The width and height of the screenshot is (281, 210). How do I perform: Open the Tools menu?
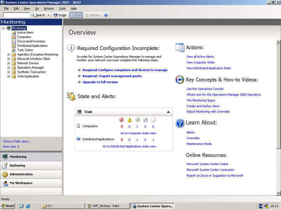click(62, 8)
